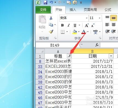Click cell starting 怎样把excel表
This screenshot has height=108, width=118.
click(58, 61)
